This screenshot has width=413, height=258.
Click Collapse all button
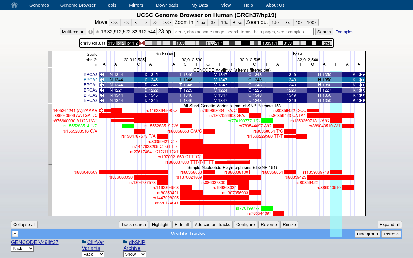[24, 224]
